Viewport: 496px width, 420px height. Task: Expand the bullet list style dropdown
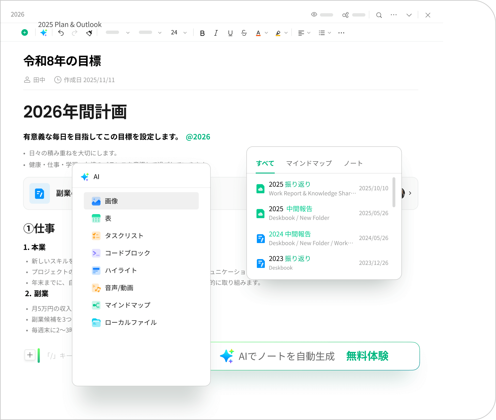(x=325, y=33)
